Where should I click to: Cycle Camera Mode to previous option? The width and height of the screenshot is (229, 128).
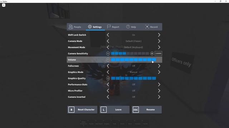pos(108,41)
